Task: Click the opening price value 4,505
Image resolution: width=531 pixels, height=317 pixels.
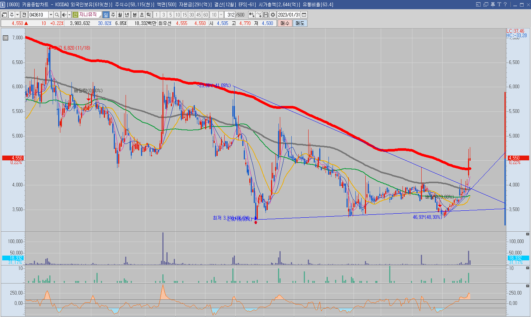Action: [x=222, y=23]
